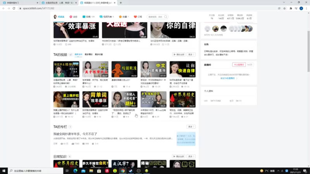Open the 年轻人不能吃苦 胡扯 video thumbnail

click(x=124, y=99)
